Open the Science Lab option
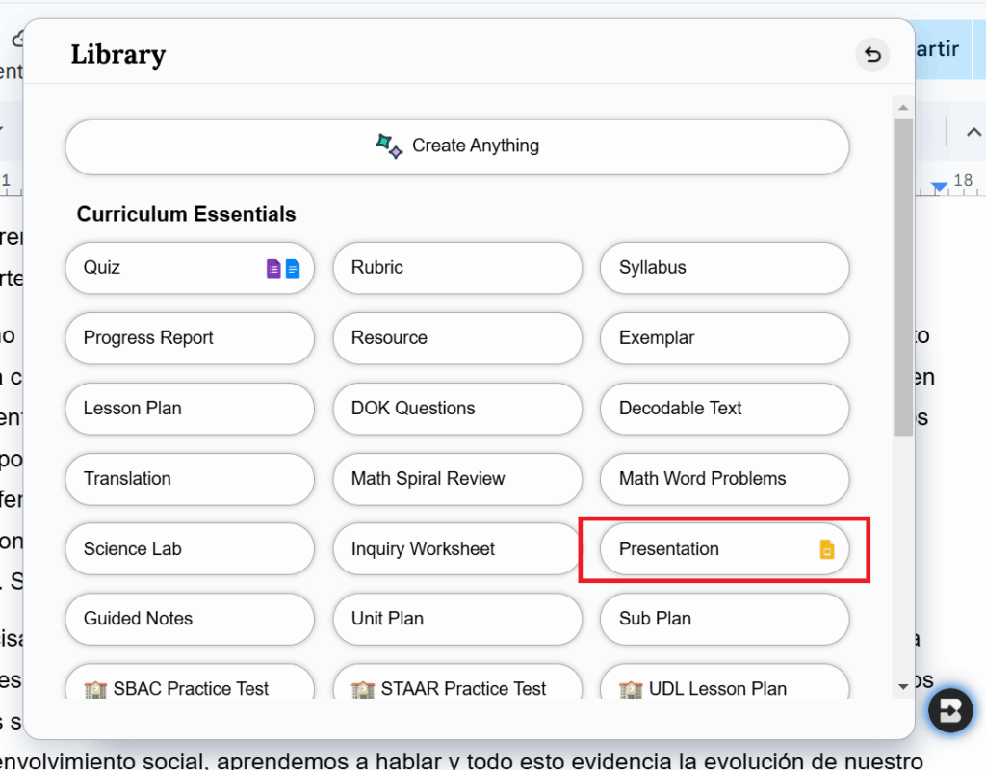 [190, 549]
